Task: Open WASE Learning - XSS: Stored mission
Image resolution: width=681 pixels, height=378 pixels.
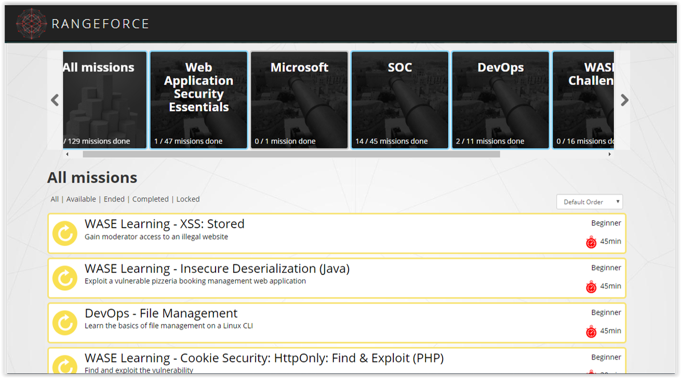Action: tap(164, 224)
